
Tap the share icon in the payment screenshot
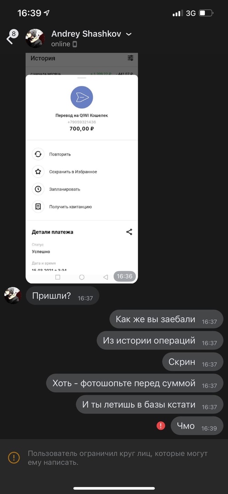point(129,232)
